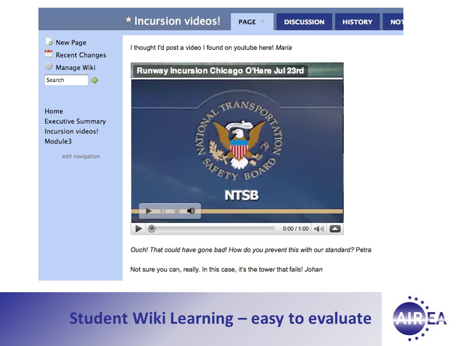Click the New Page icon
This screenshot has height=346, width=461.
tap(49, 41)
